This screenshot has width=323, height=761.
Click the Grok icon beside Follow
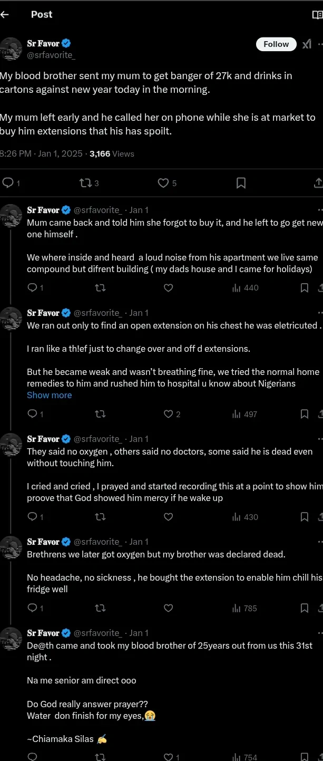tap(307, 44)
